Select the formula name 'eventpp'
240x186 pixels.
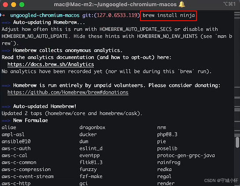click(89, 156)
